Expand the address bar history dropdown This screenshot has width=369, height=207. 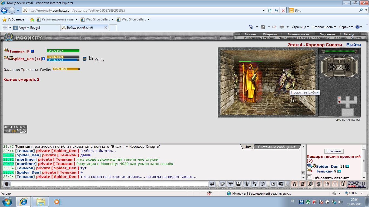tap(264, 11)
